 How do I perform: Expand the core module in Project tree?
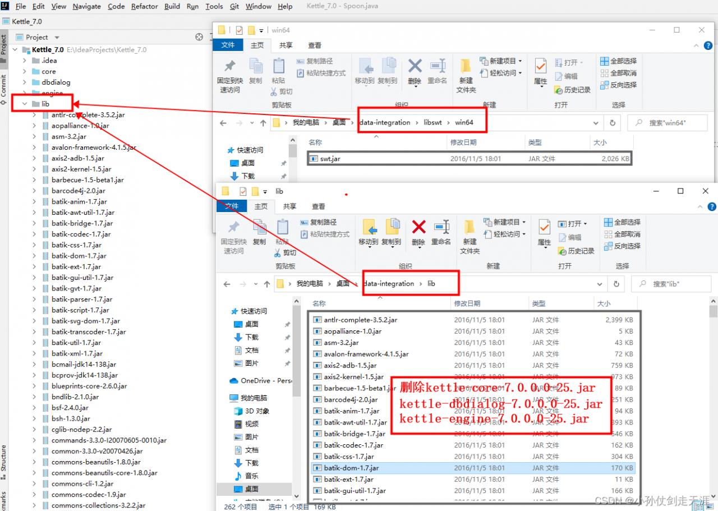point(24,71)
